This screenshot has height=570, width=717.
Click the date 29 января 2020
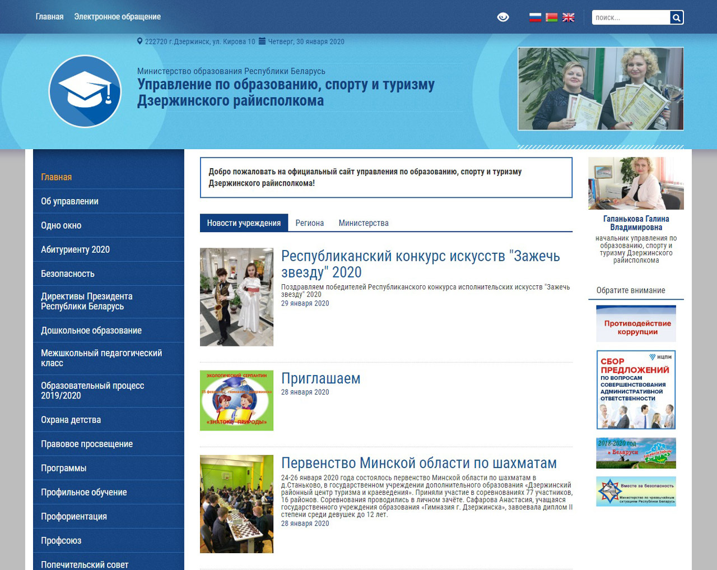(x=305, y=303)
